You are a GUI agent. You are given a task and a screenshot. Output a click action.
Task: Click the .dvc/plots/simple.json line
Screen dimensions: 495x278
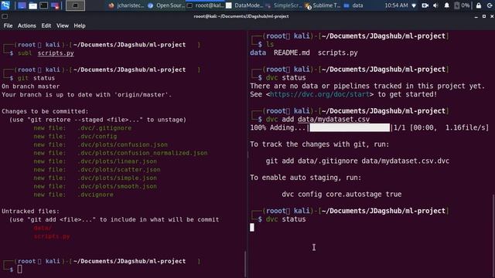click(95, 178)
